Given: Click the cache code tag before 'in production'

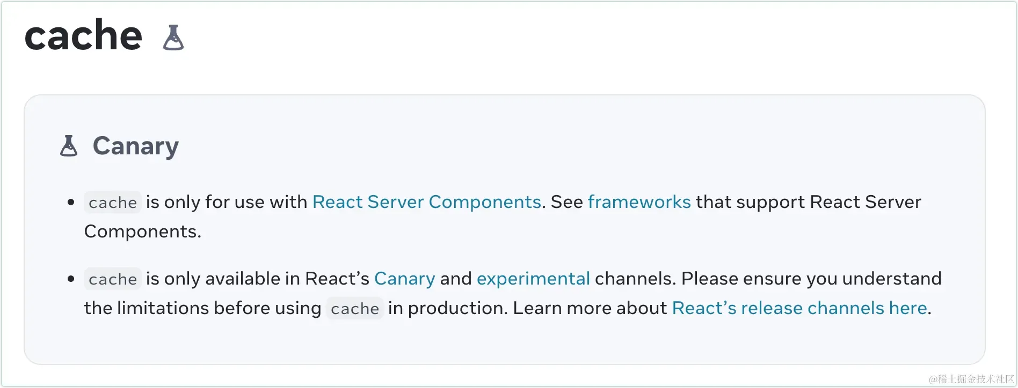Looking at the screenshot, I should pyautogui.click(x=355, y=309).
